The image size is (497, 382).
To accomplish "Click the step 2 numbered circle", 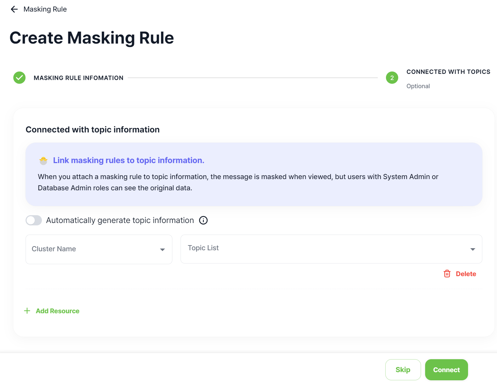I will point(392,78).
